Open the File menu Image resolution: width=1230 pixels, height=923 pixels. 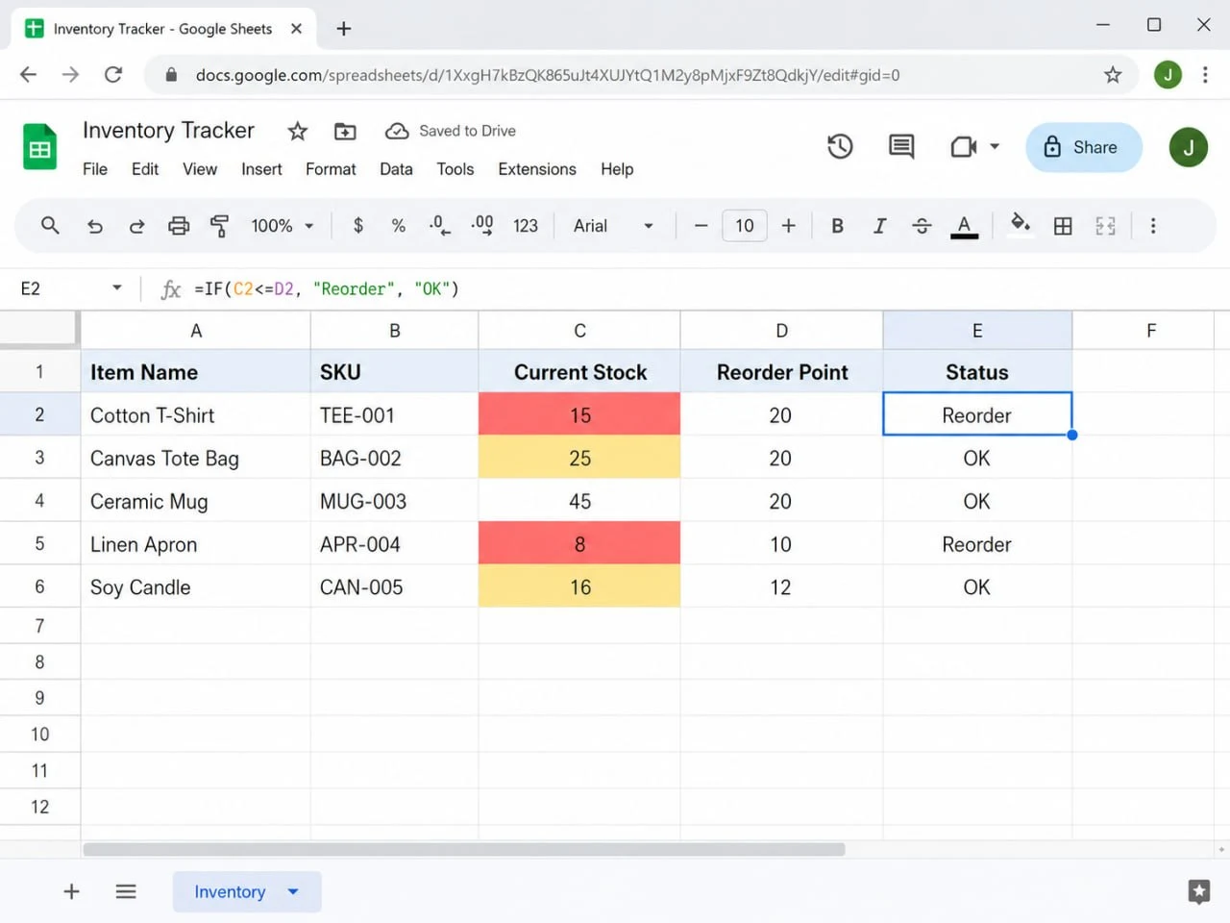pyautogui.click(x=95, y=169)
